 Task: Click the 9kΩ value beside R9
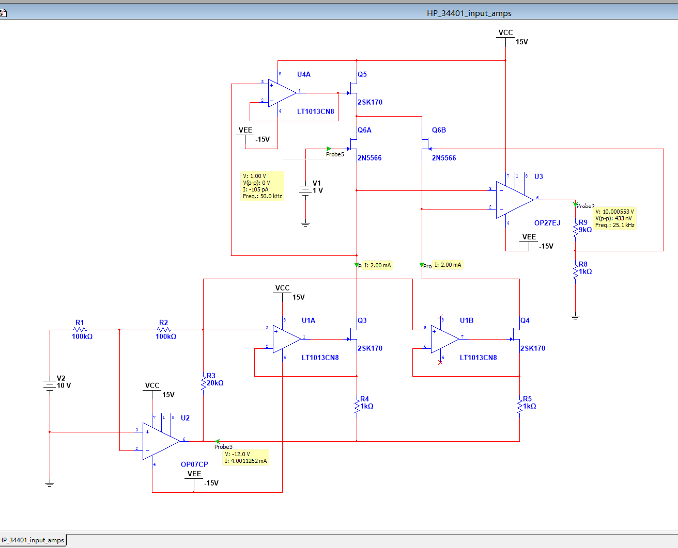(x=585, y=230)
